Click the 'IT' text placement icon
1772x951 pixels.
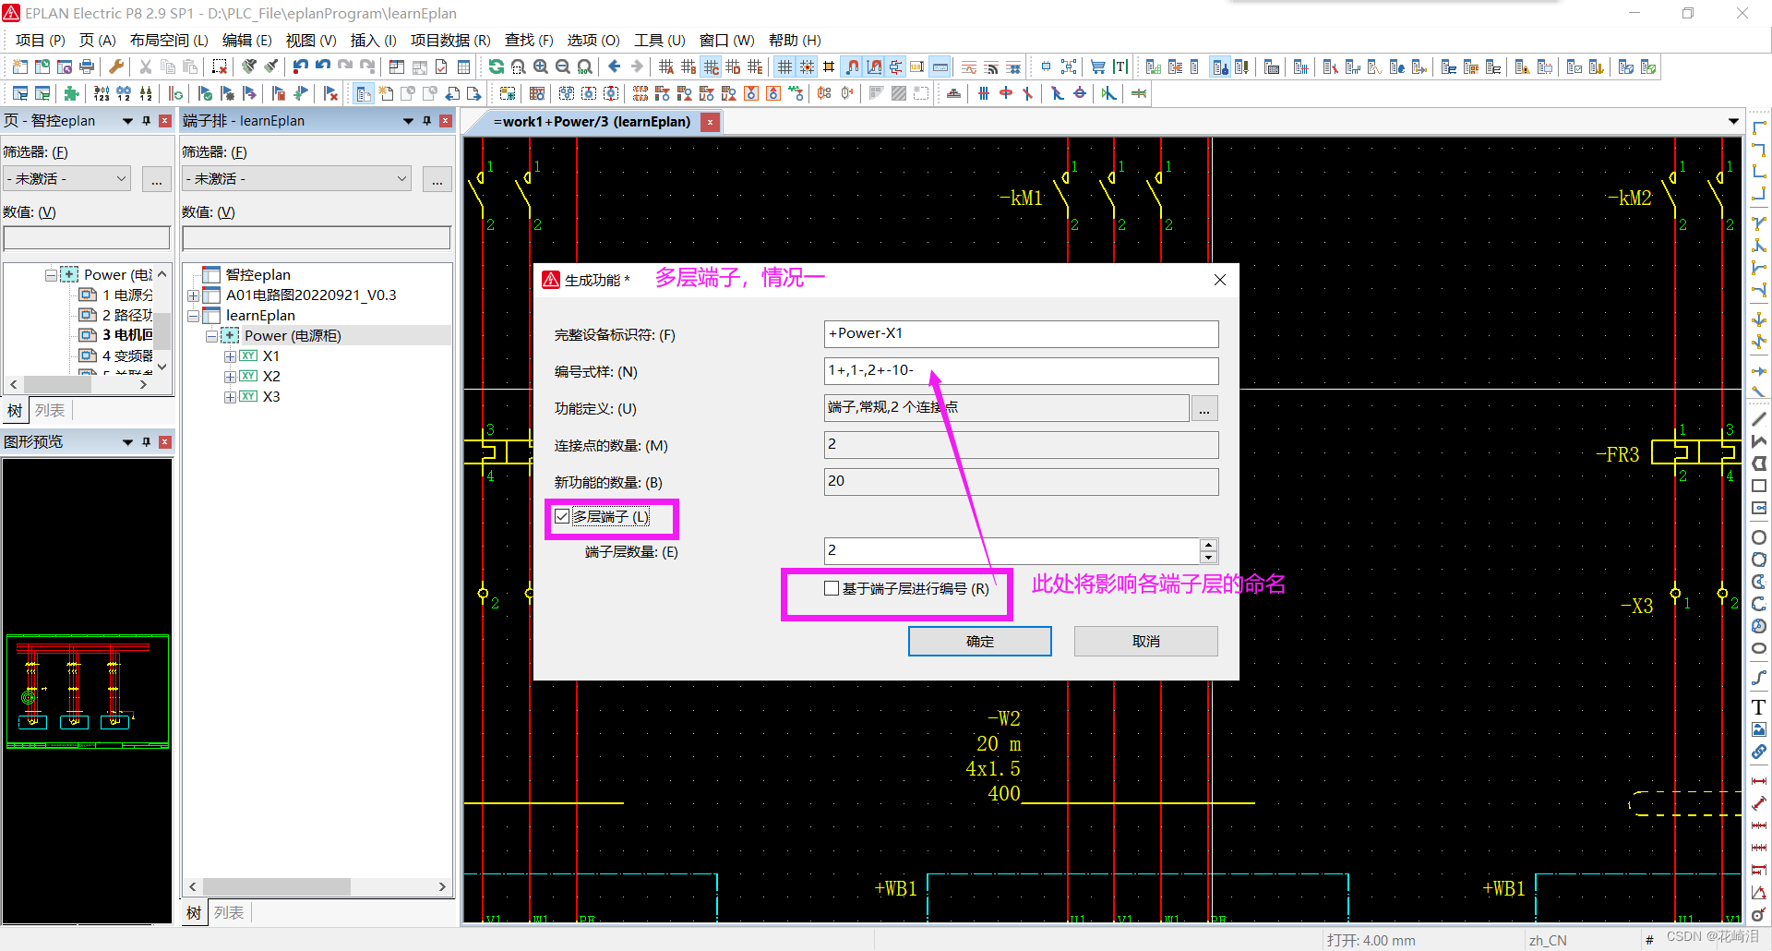click(x=1120, y=66)
